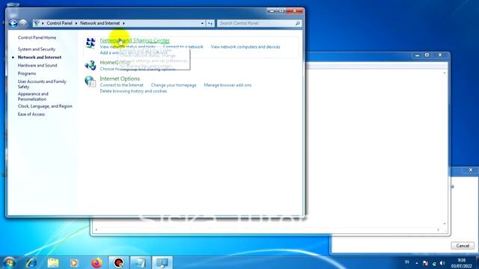Expand arrow after Control Panel breadcrumb
The width and height of the screenshot is (479, 269).
pyautogui.click(x=76, y=23)
